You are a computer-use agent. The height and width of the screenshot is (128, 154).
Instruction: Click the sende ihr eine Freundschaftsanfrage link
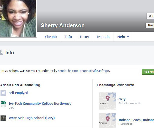tap(83, 71)
